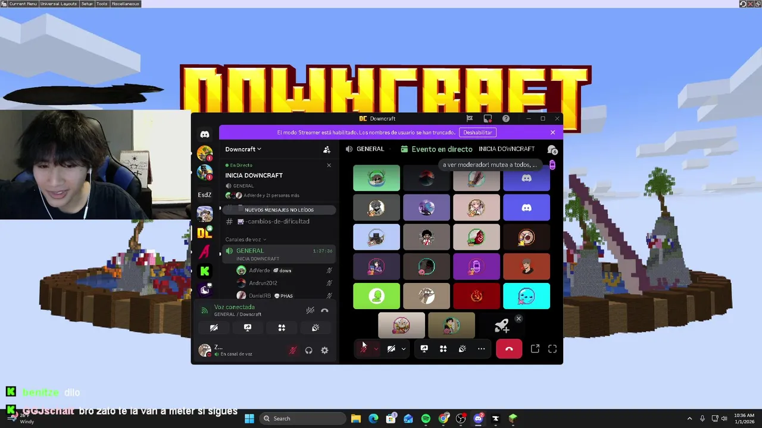The image size is (762, 428).
Task: Toggle noise suppression in Voz conectada panel
Action: pos(310,310)
